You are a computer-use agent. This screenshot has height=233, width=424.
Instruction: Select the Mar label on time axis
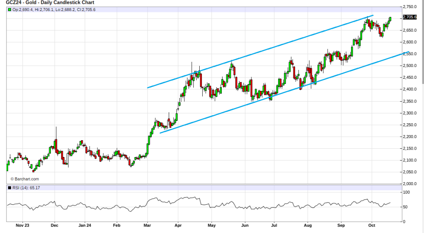pyautogui.click(x=147, y=226)
